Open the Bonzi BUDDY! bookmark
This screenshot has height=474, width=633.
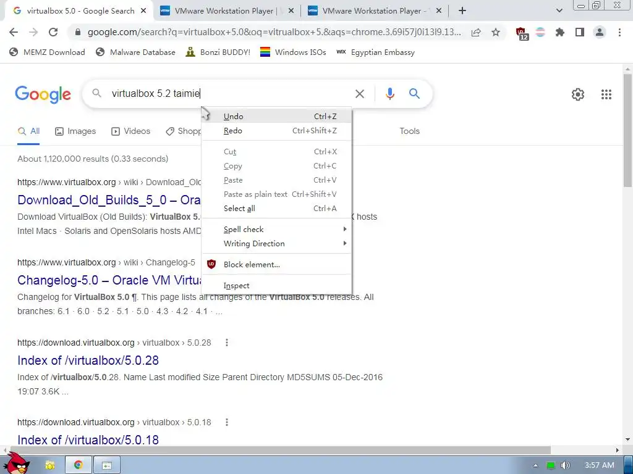(x=218, y=52)
